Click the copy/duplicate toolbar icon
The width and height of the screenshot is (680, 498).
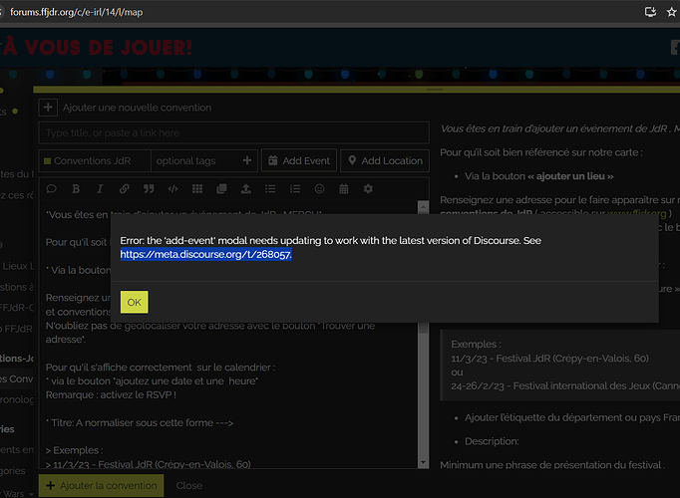221,189
